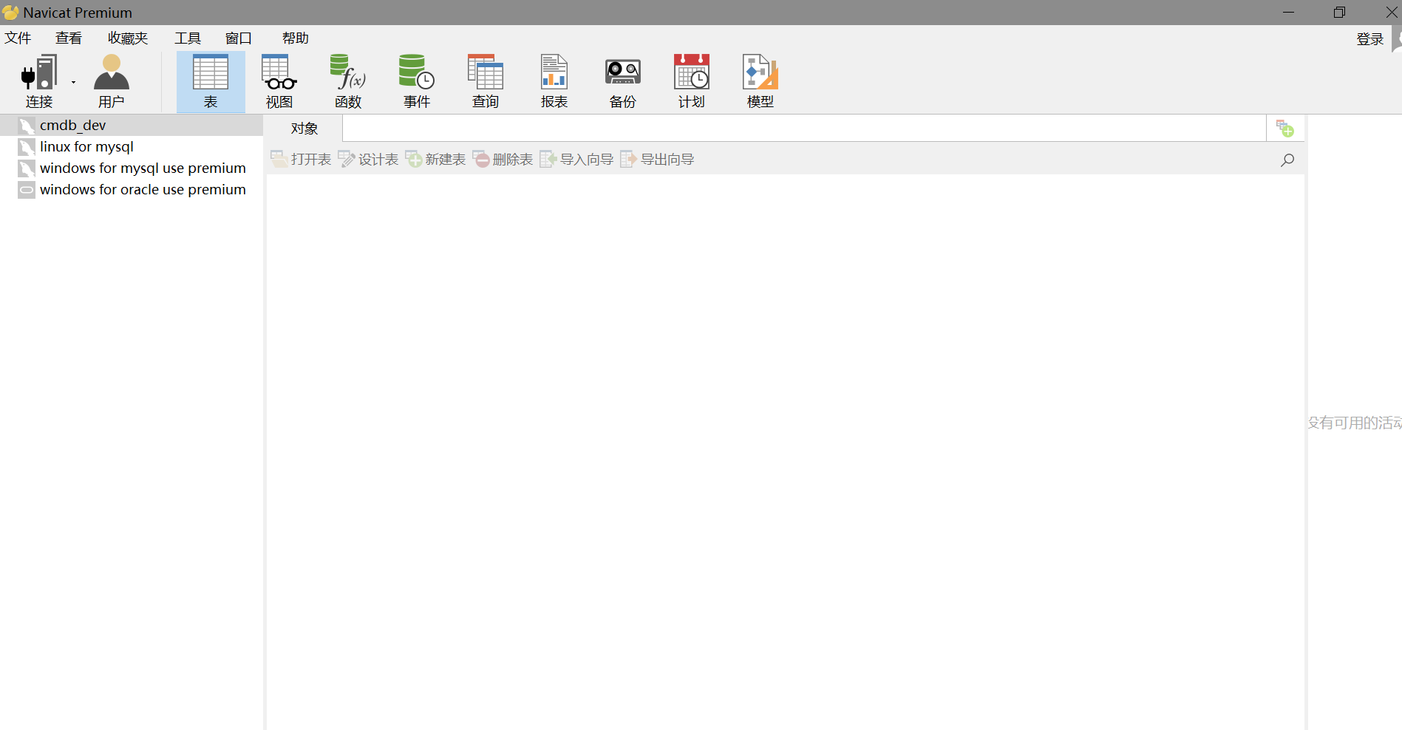Click the 导出向导 button
This screenshot has width=1402, height=730.
(x=657, y=160)
